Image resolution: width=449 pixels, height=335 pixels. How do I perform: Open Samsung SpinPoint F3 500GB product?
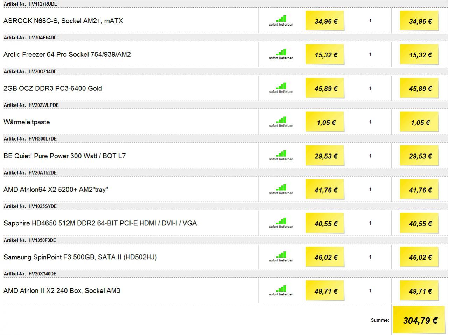coord(80,257)
